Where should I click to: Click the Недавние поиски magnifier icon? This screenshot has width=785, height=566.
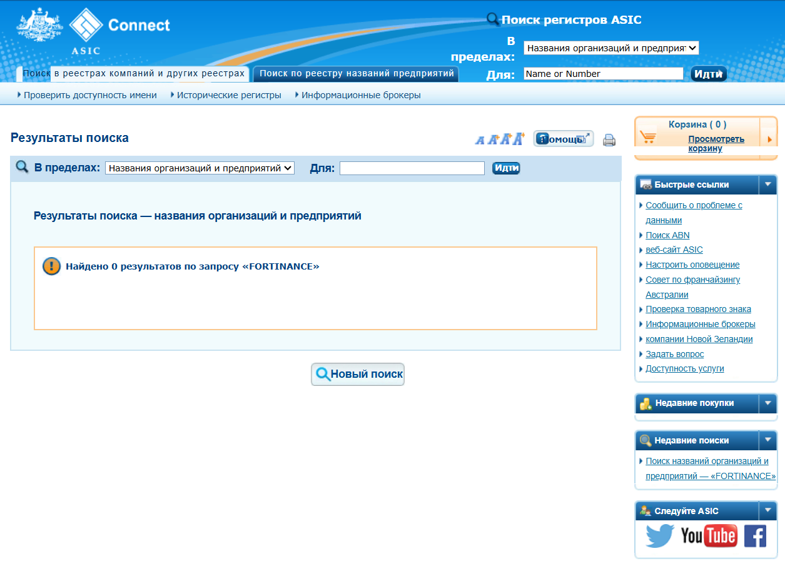pos(646,441)
